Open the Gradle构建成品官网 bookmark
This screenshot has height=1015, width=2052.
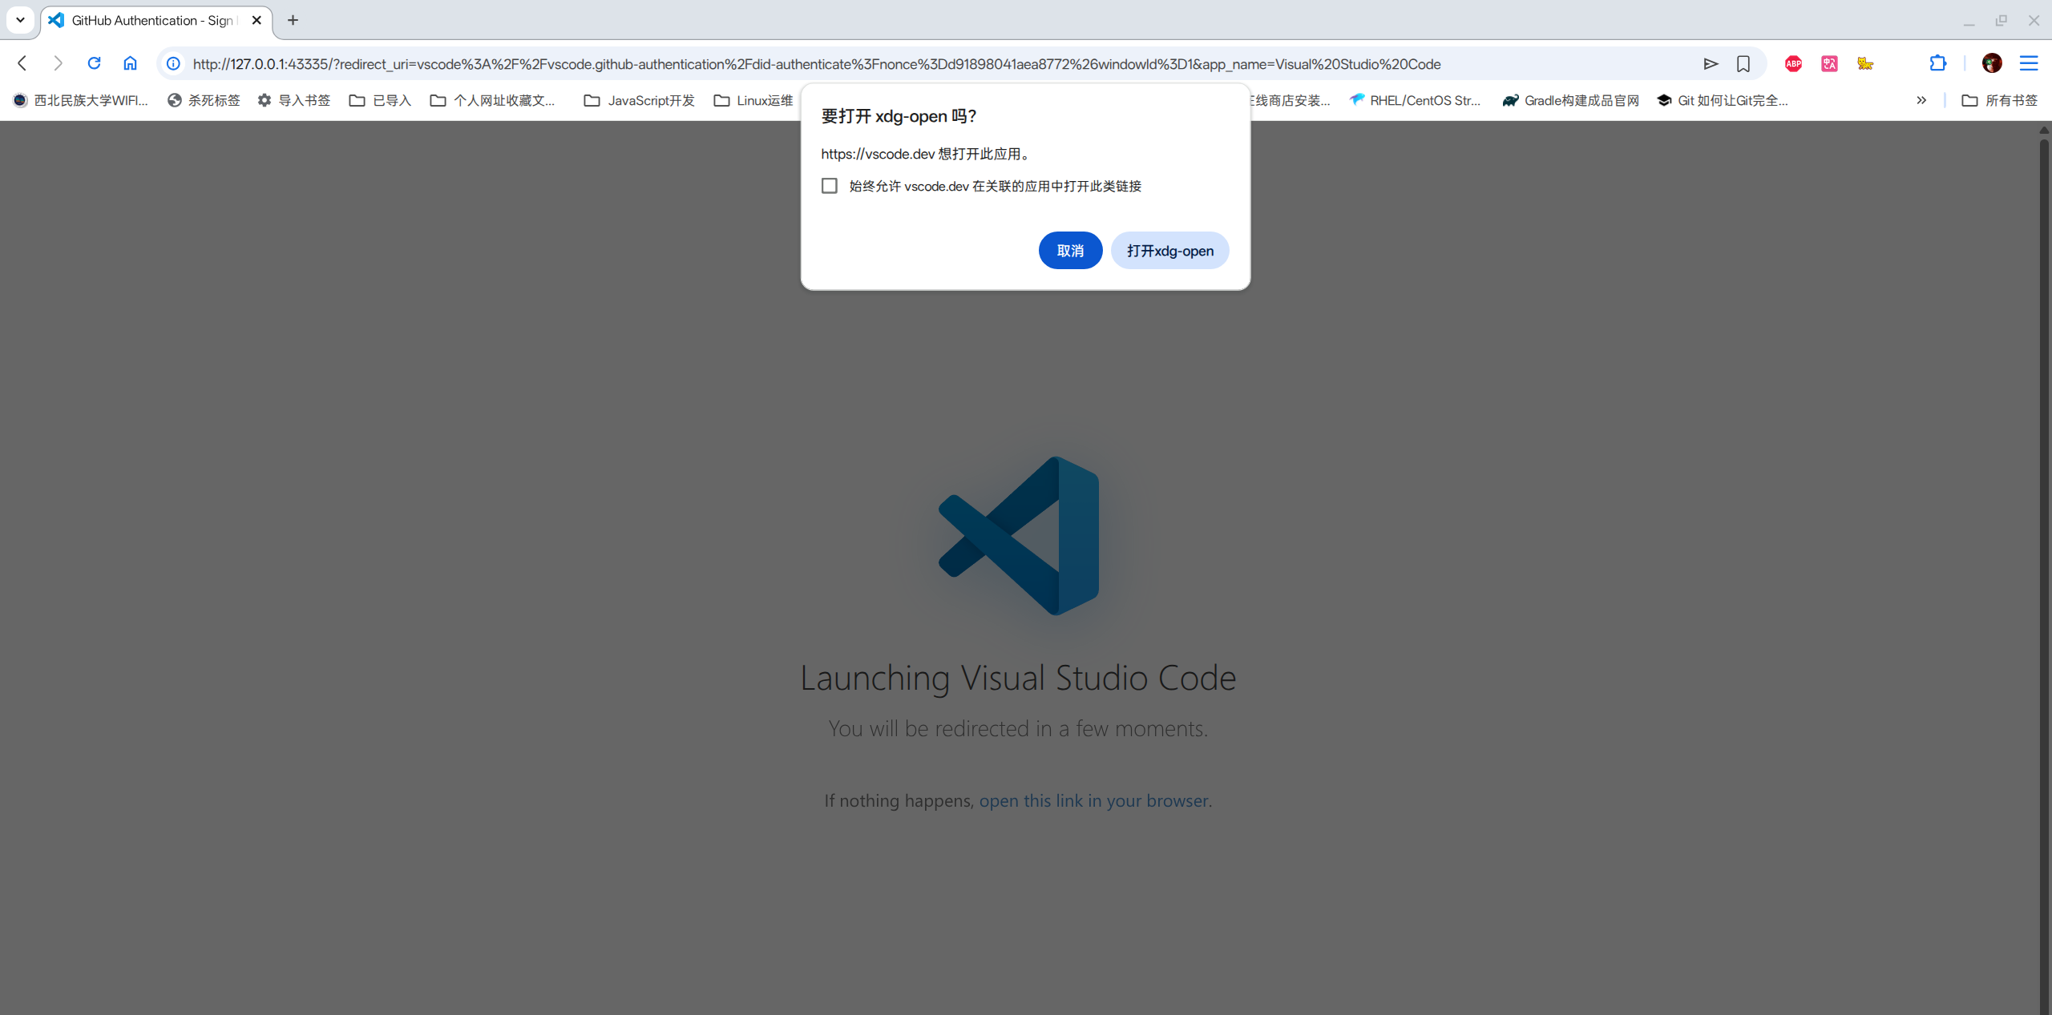1571,100
